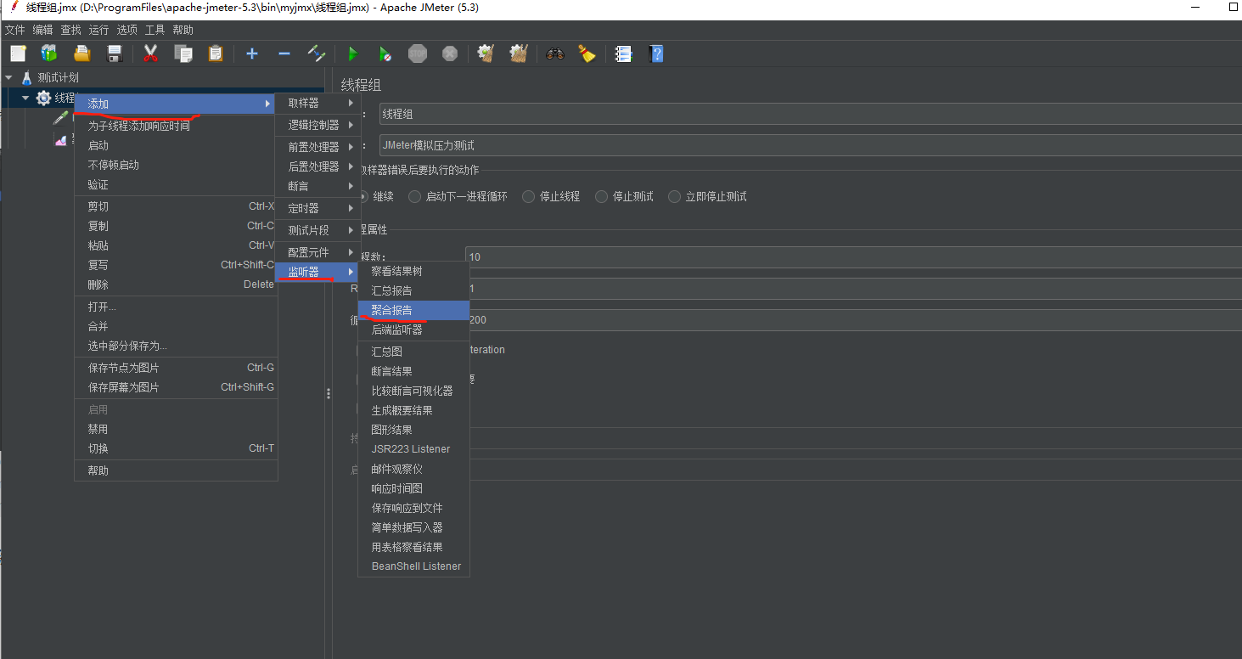Open 监听器 submenu entry
Viewport: 1242px width, 659px height.
pos(318,272)
